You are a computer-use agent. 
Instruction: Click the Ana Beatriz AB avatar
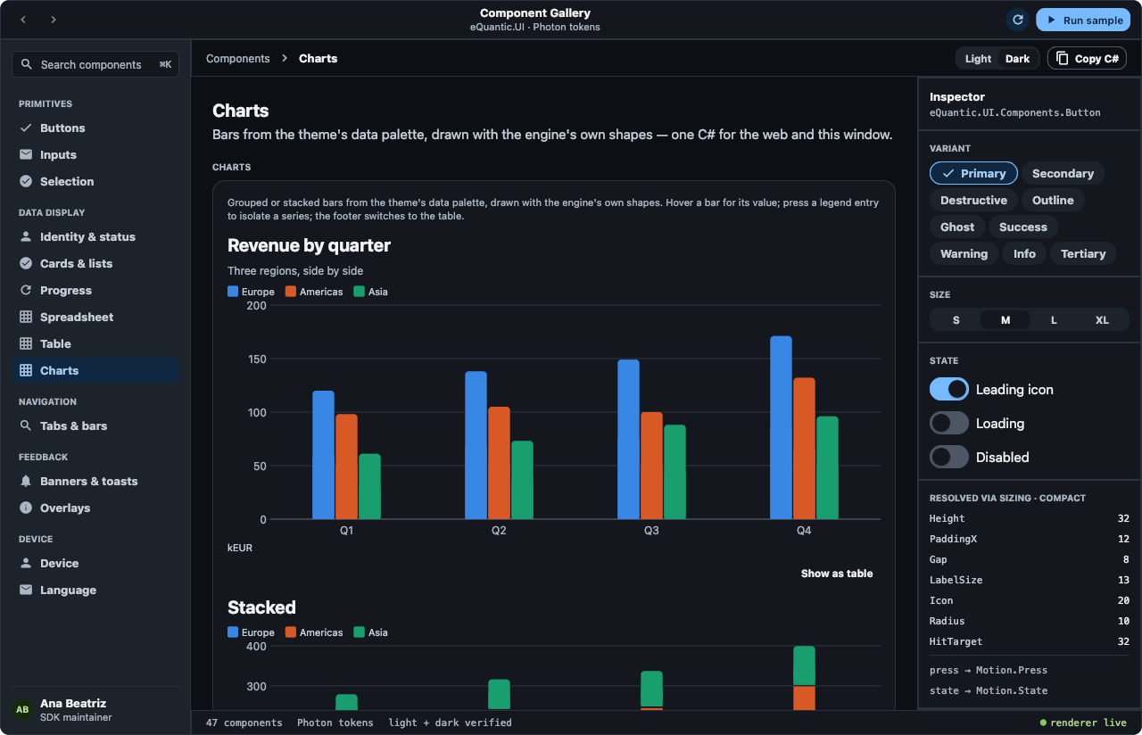point(22,710)
